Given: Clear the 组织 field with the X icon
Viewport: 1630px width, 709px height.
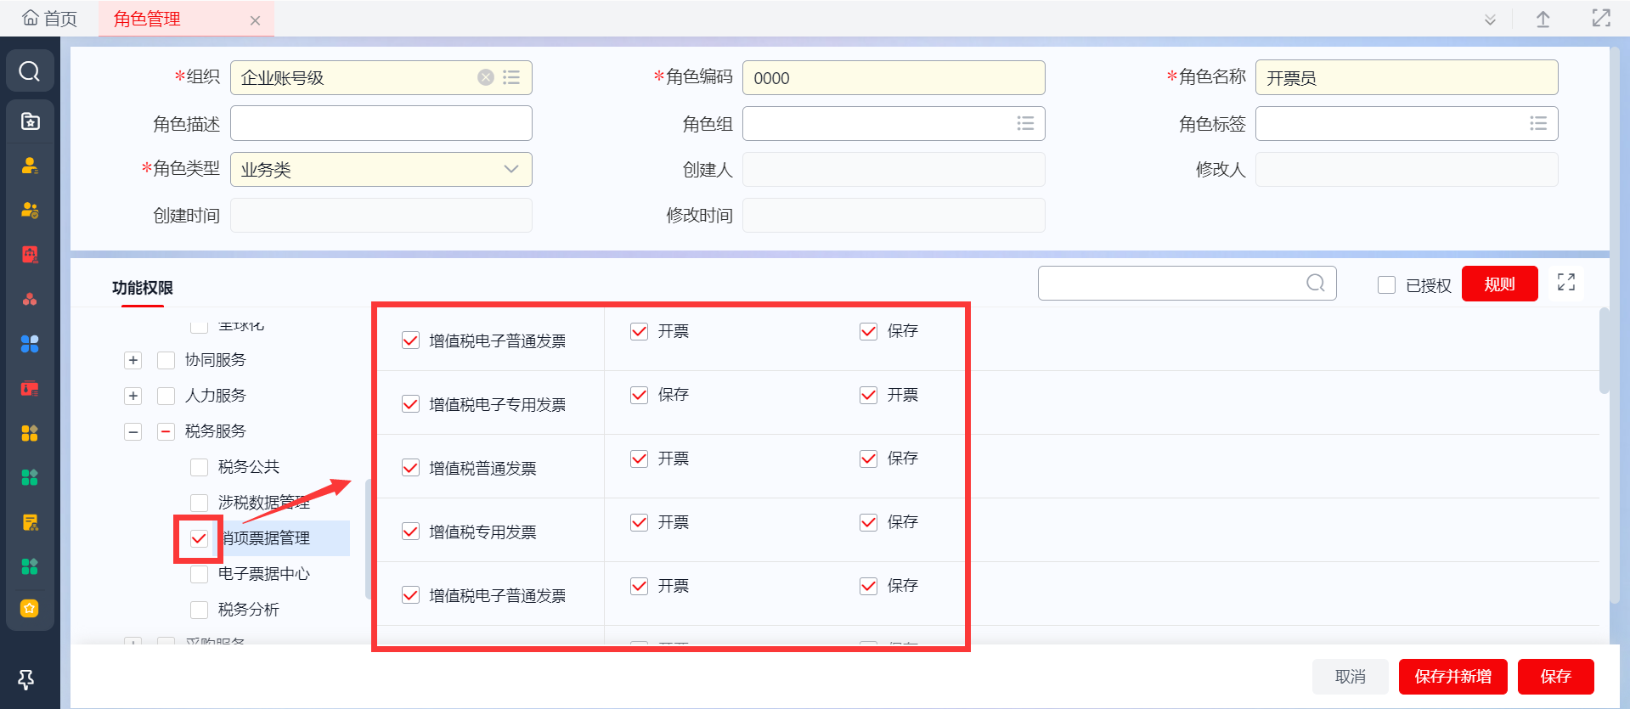Looking at the screenshot, I should point(486,77).
